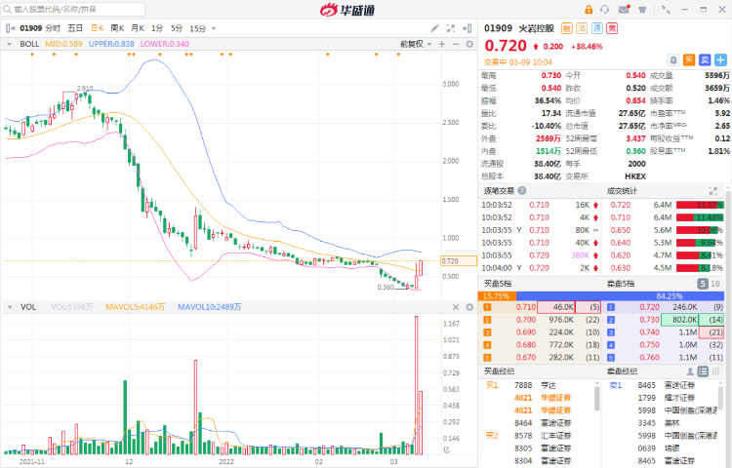732x468 pixels.
Task: Click the 通 stock connect badge
Action: [597, 28]
